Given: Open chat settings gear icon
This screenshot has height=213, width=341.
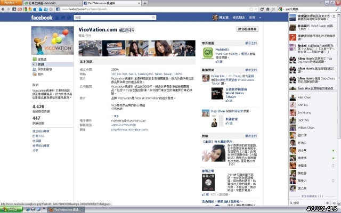Looking at the screenshot, I should [x=327, y=203].
